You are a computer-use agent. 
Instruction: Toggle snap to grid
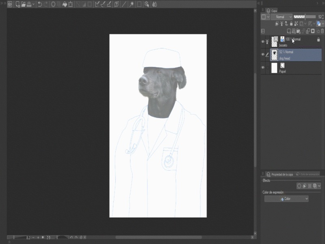(109, 4)
